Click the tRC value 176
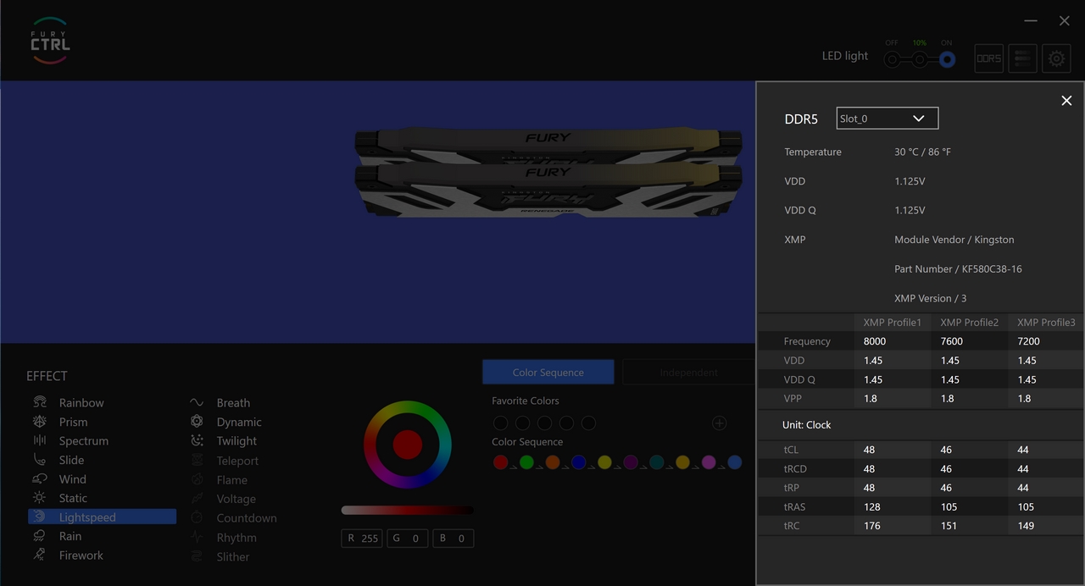1085x586 pixels. 872,526
